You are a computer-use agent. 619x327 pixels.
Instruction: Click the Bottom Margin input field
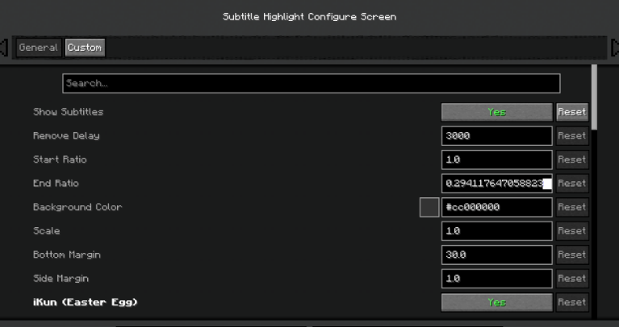click(496, 255)
